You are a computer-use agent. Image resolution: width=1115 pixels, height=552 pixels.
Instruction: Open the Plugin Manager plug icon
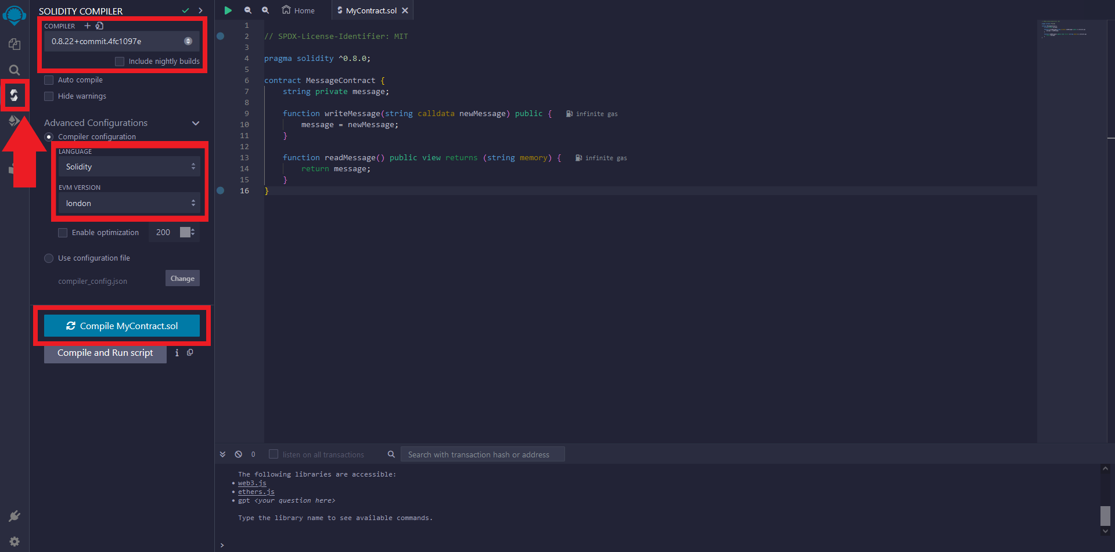(15, 516)
